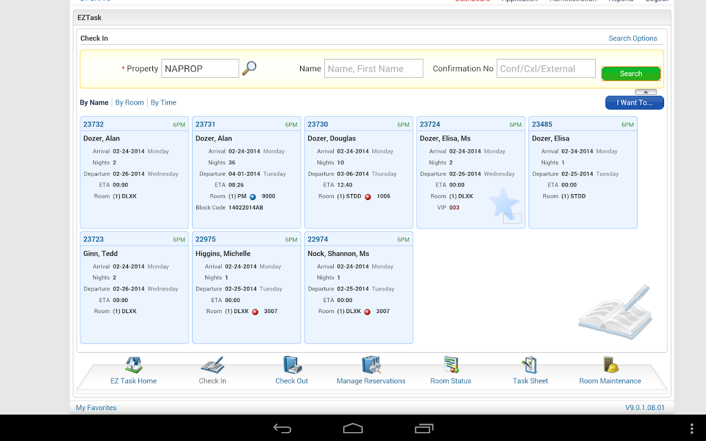706x441 pixels.
Task: Click the green Search button
Action: pyautogui.click(x=631, y=74)
